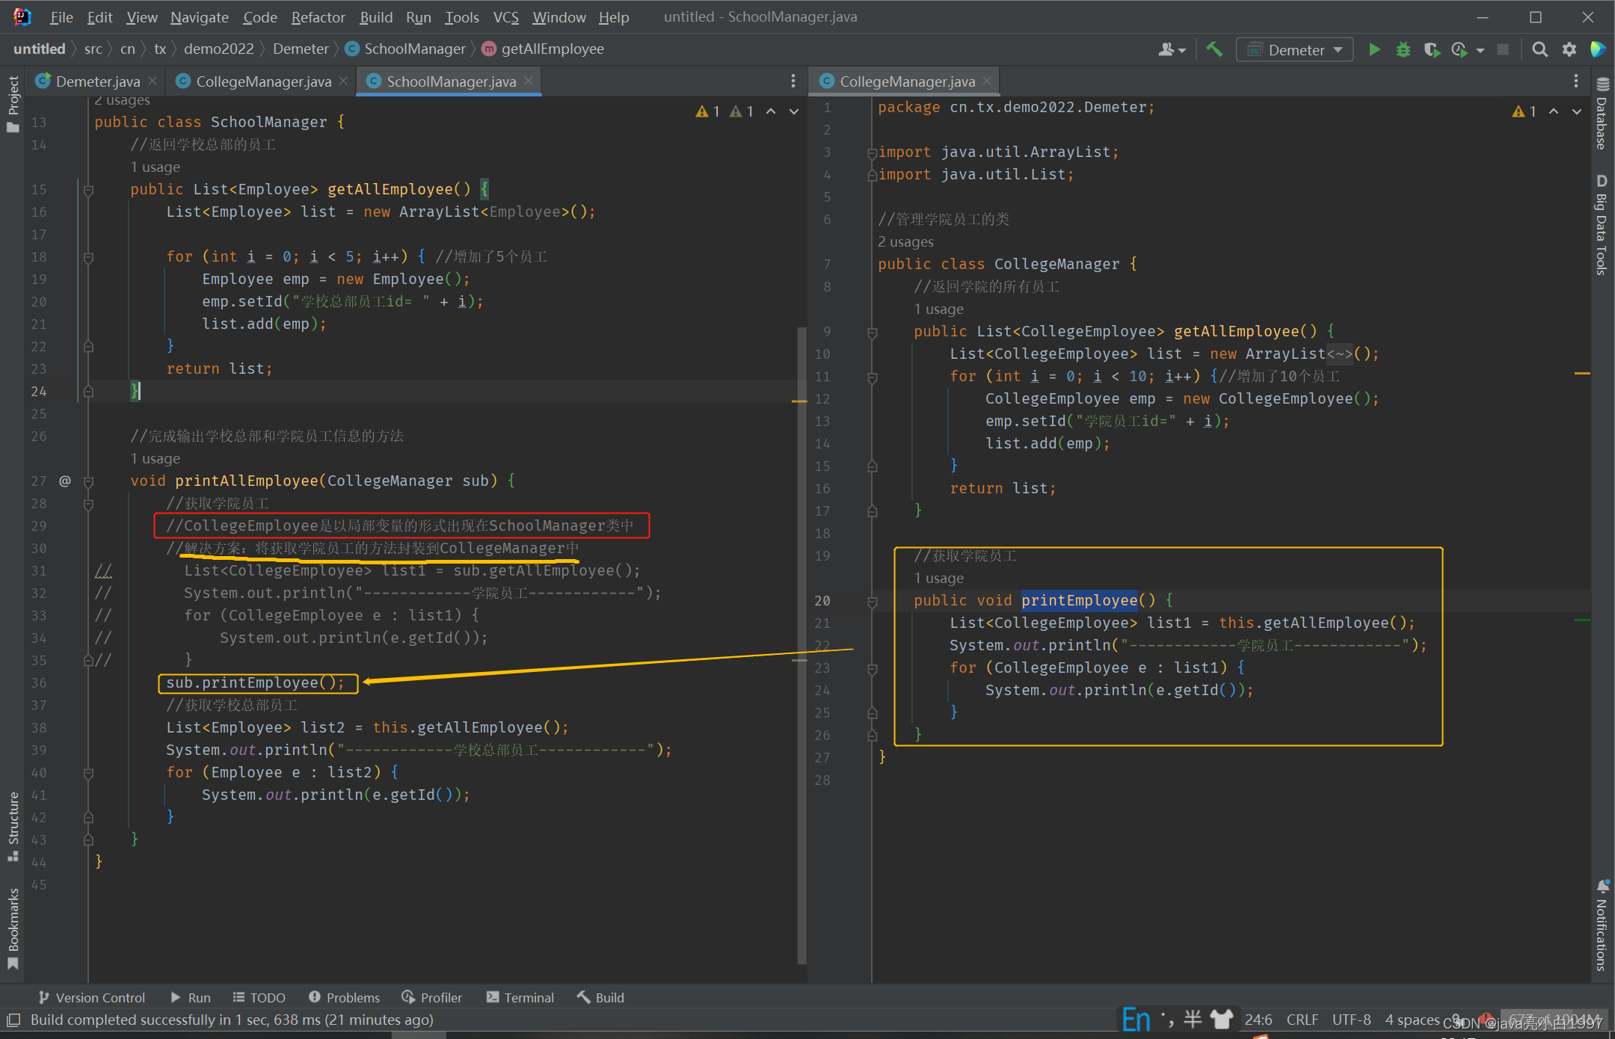The width and height of the screenshot is (1615, 1039).
Task: Select the SchoolManager.java tab
Action: pos(451,80)
